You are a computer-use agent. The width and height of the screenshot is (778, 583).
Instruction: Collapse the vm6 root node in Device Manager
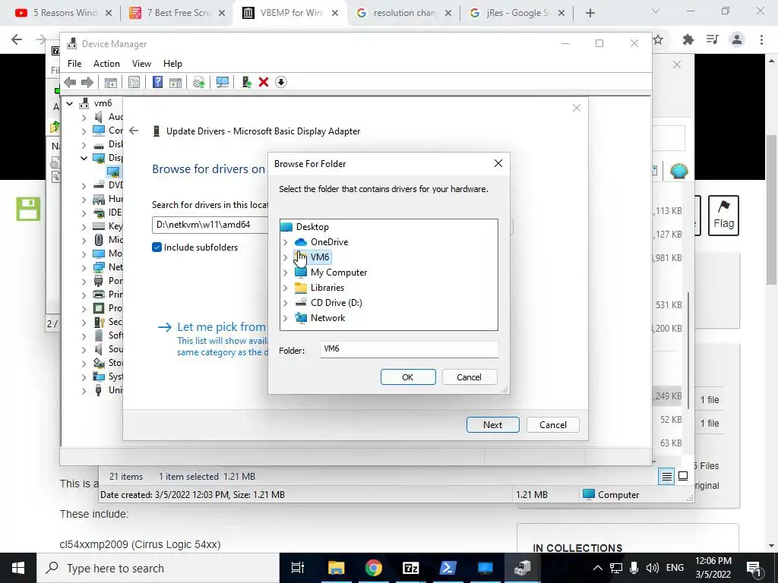tap(70, 103)
